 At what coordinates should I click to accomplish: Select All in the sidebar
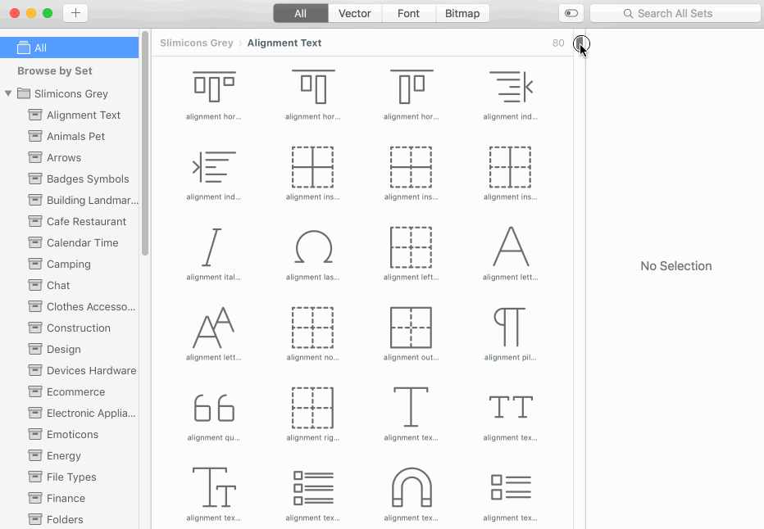pos(40,47)
